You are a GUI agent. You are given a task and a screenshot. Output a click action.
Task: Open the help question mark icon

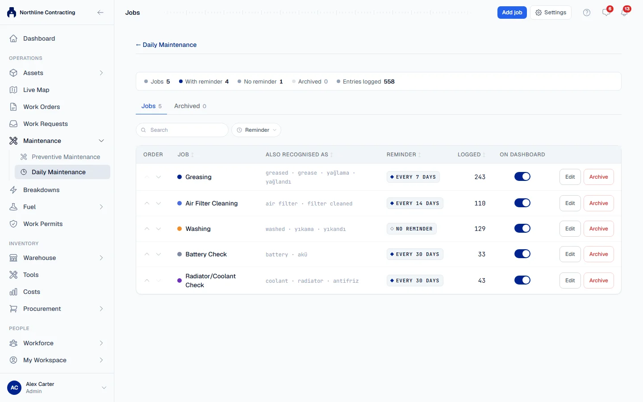click(x=587, y=13)
